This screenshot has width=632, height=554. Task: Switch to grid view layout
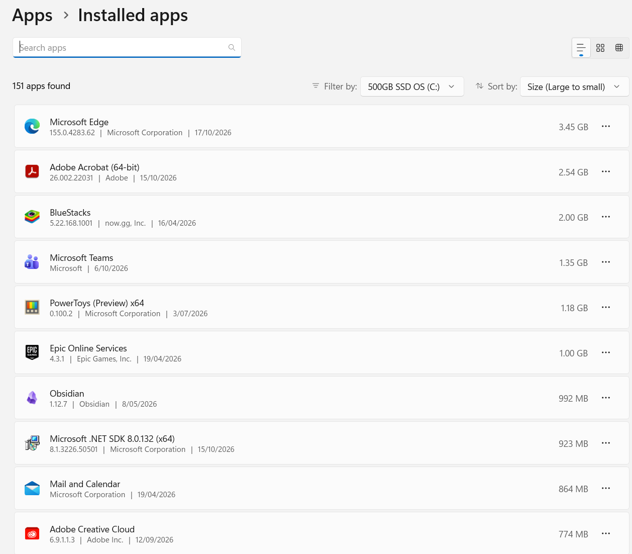click(x=600, y=48)
